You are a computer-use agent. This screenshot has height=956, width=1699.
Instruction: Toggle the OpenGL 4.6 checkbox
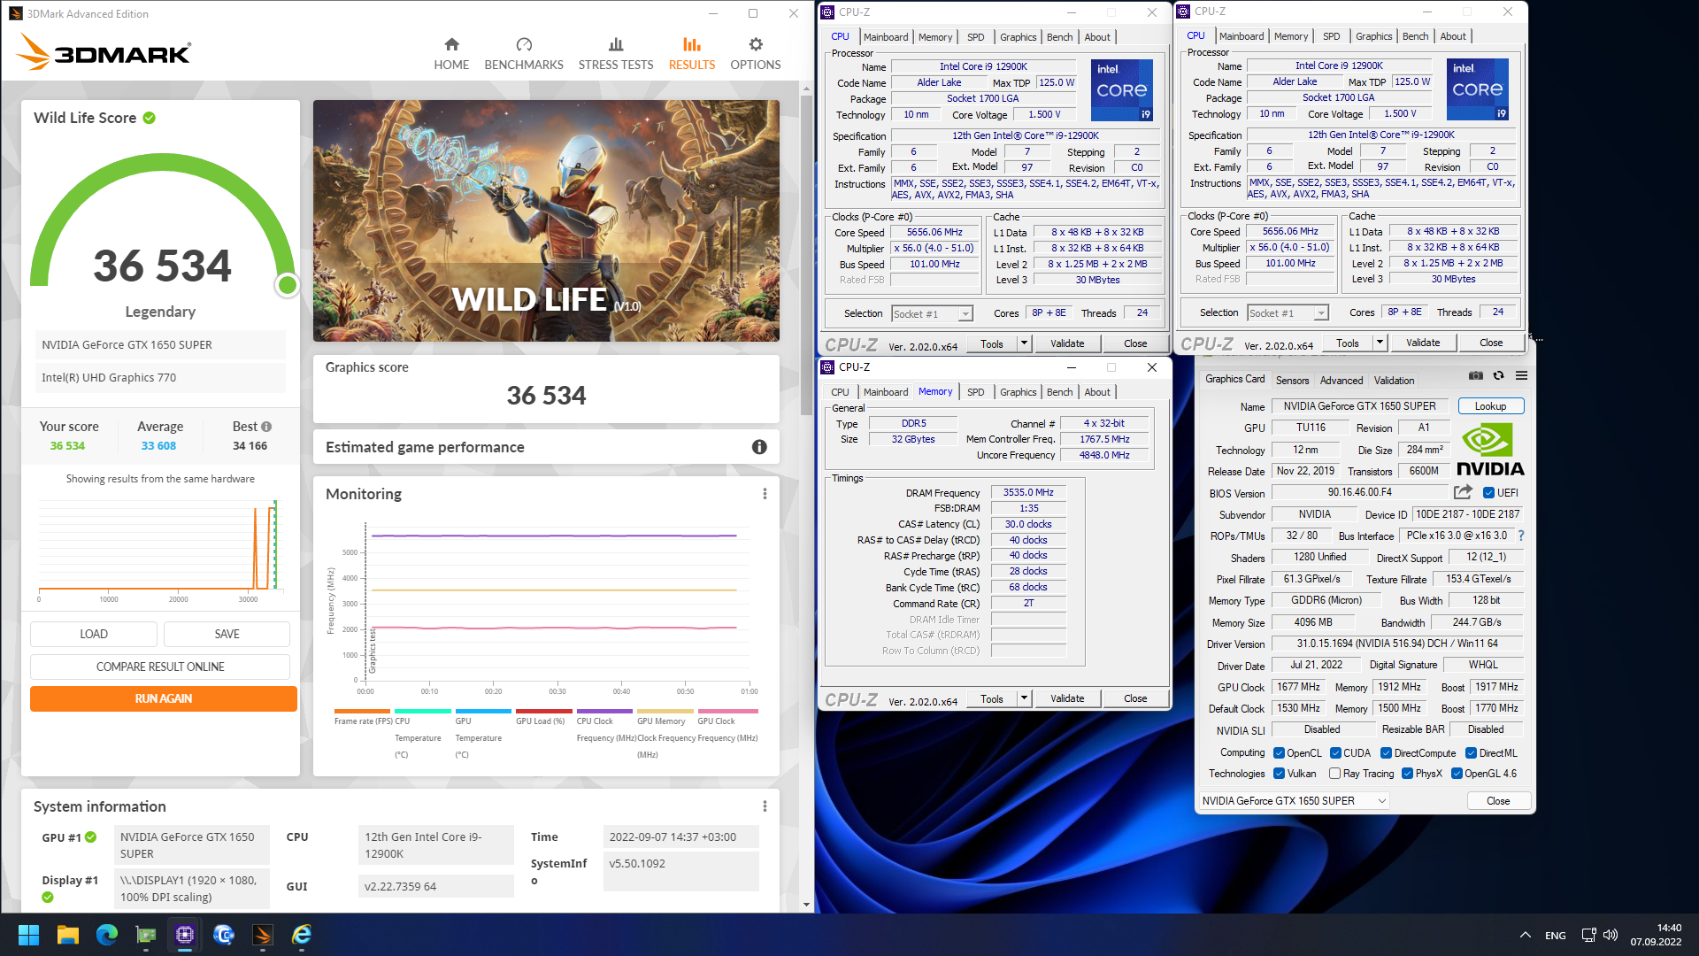click(1457, 774)
